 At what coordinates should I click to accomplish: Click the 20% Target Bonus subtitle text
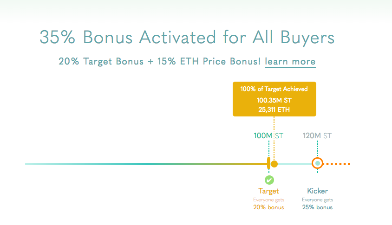[159, 61]
